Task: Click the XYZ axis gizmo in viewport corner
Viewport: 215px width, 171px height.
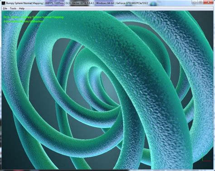Action: [206, 158]
